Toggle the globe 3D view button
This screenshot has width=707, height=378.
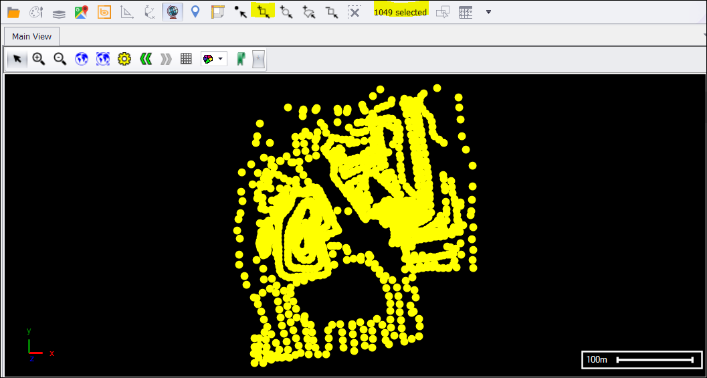pos(173,11)
